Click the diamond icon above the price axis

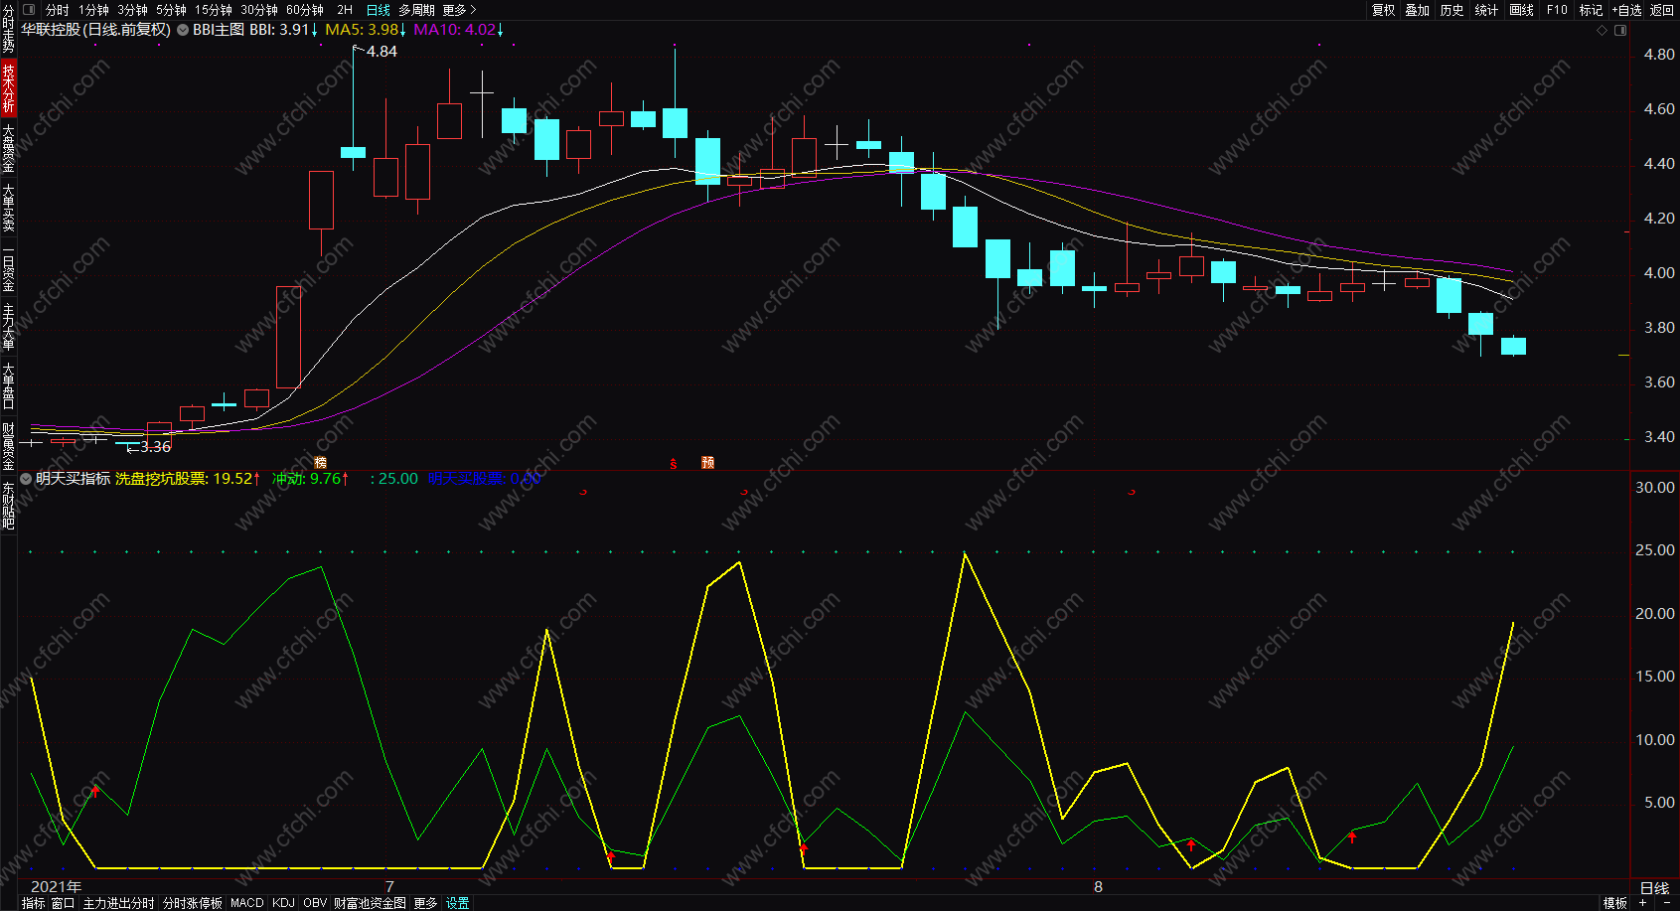coord(1602,31)
